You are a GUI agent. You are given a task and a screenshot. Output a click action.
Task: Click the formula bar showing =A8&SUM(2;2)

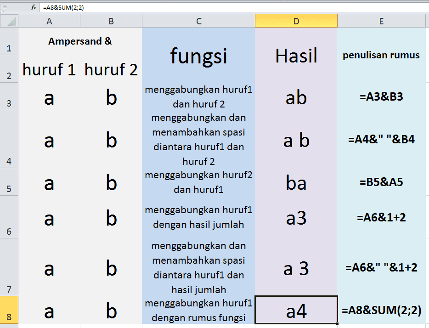tap(234, 7)
